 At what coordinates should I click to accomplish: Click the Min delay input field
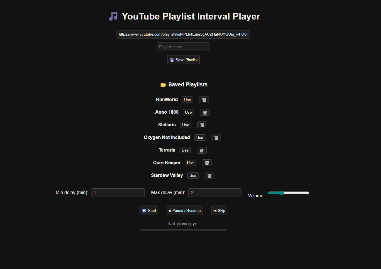(x=118, y=193)
